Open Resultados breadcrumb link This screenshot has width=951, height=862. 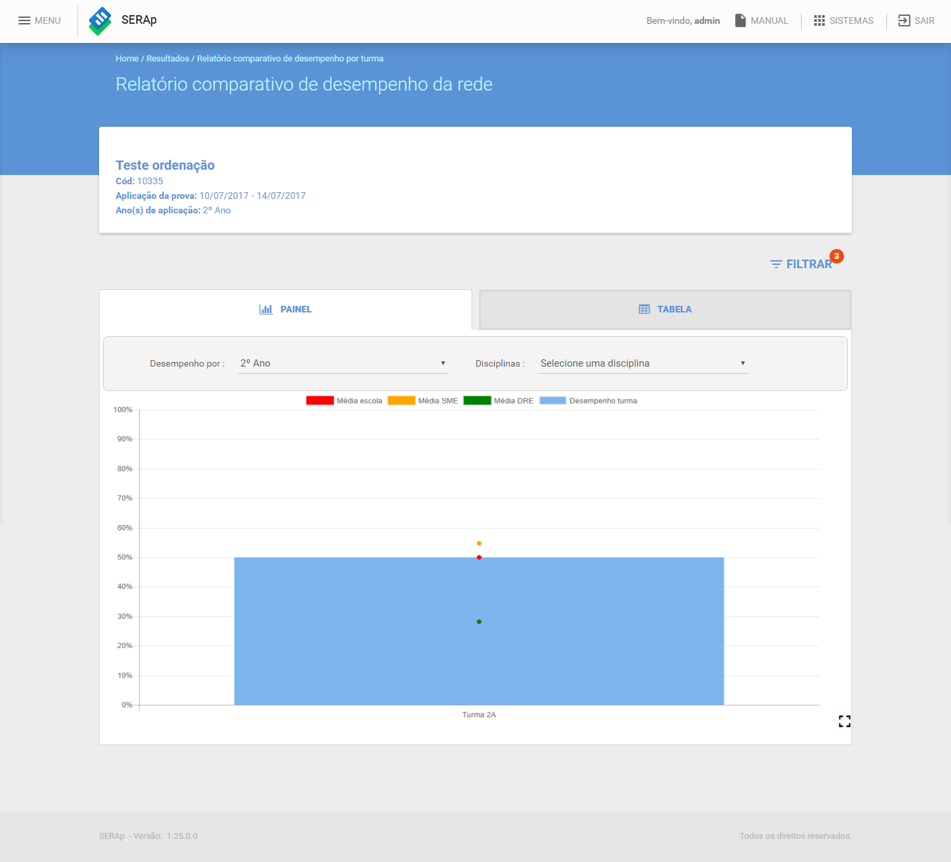coord(168,59)
